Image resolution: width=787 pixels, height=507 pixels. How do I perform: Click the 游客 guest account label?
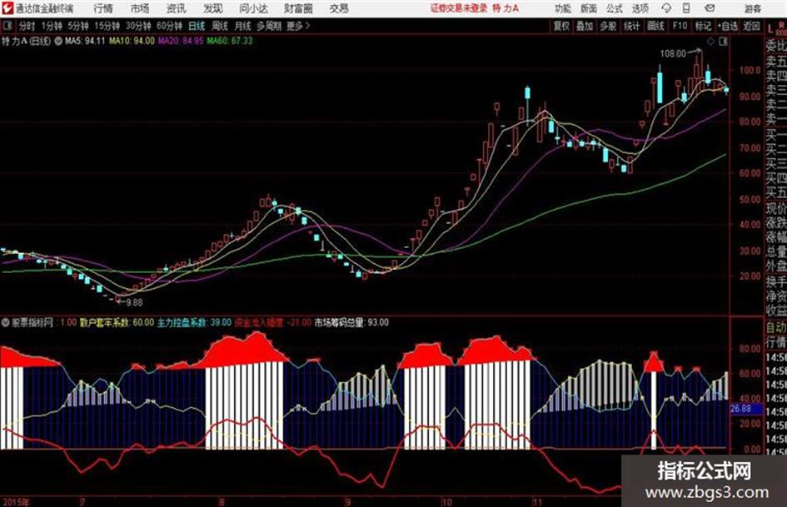click(x=753, y=8)
